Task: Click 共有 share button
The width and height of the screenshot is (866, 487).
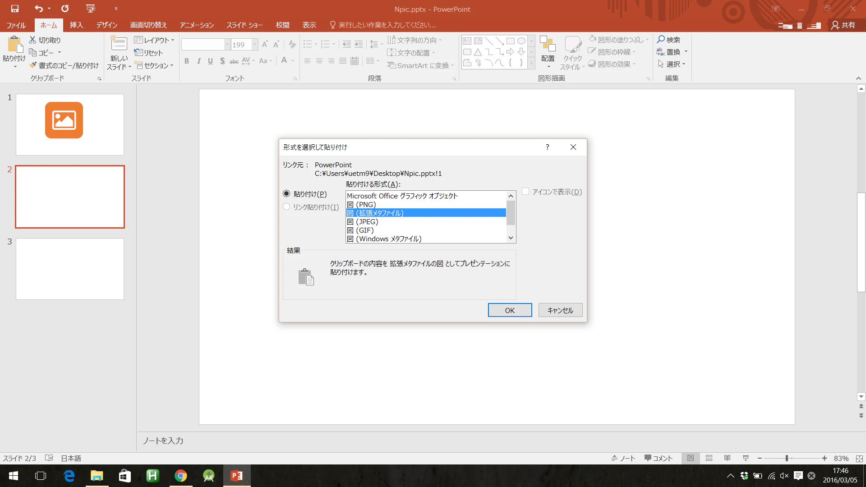Action: click(843, 25)
